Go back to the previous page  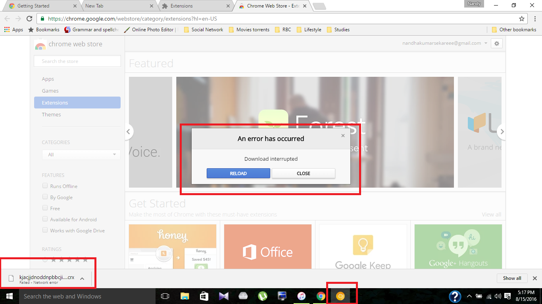click(x=7, y=19)
